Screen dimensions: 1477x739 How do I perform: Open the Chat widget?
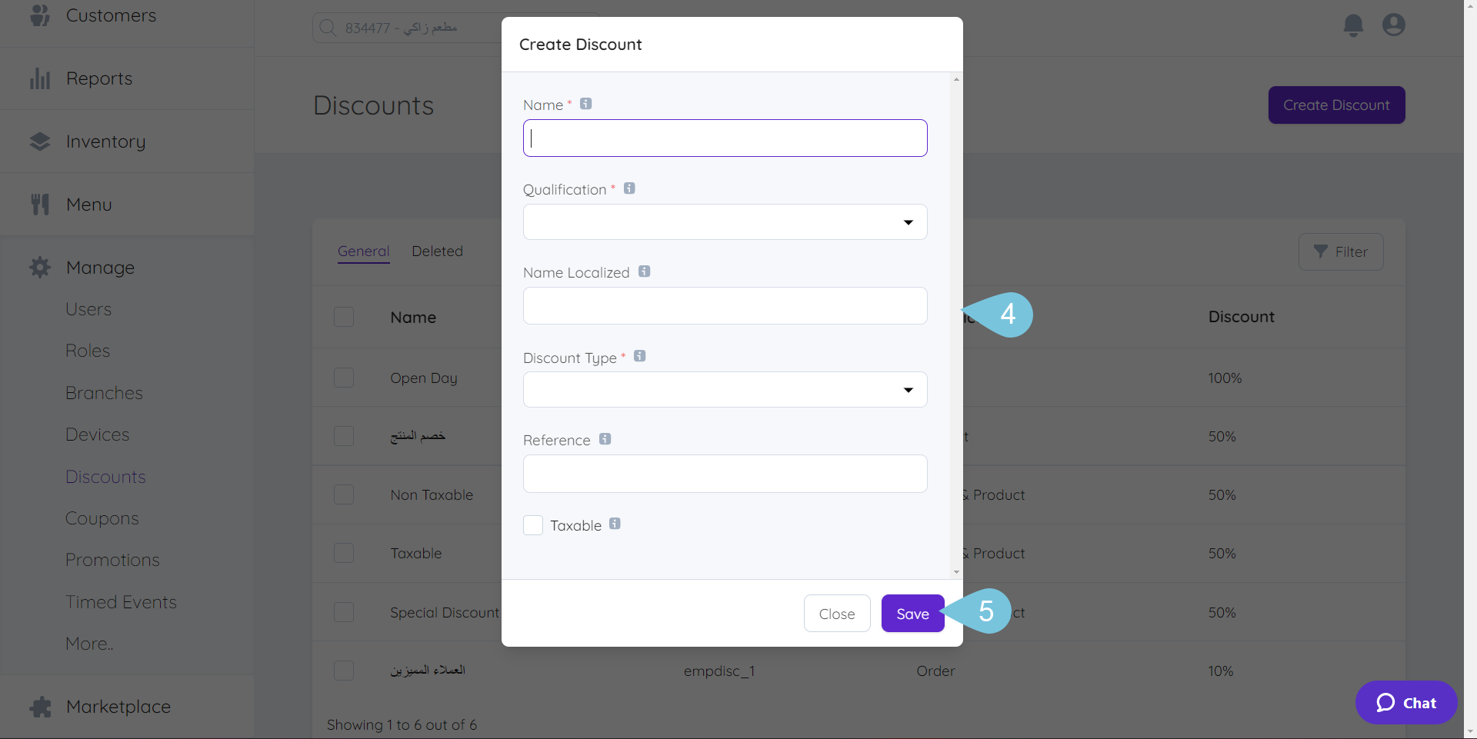pyautogui.click(x=1406, y=703)
